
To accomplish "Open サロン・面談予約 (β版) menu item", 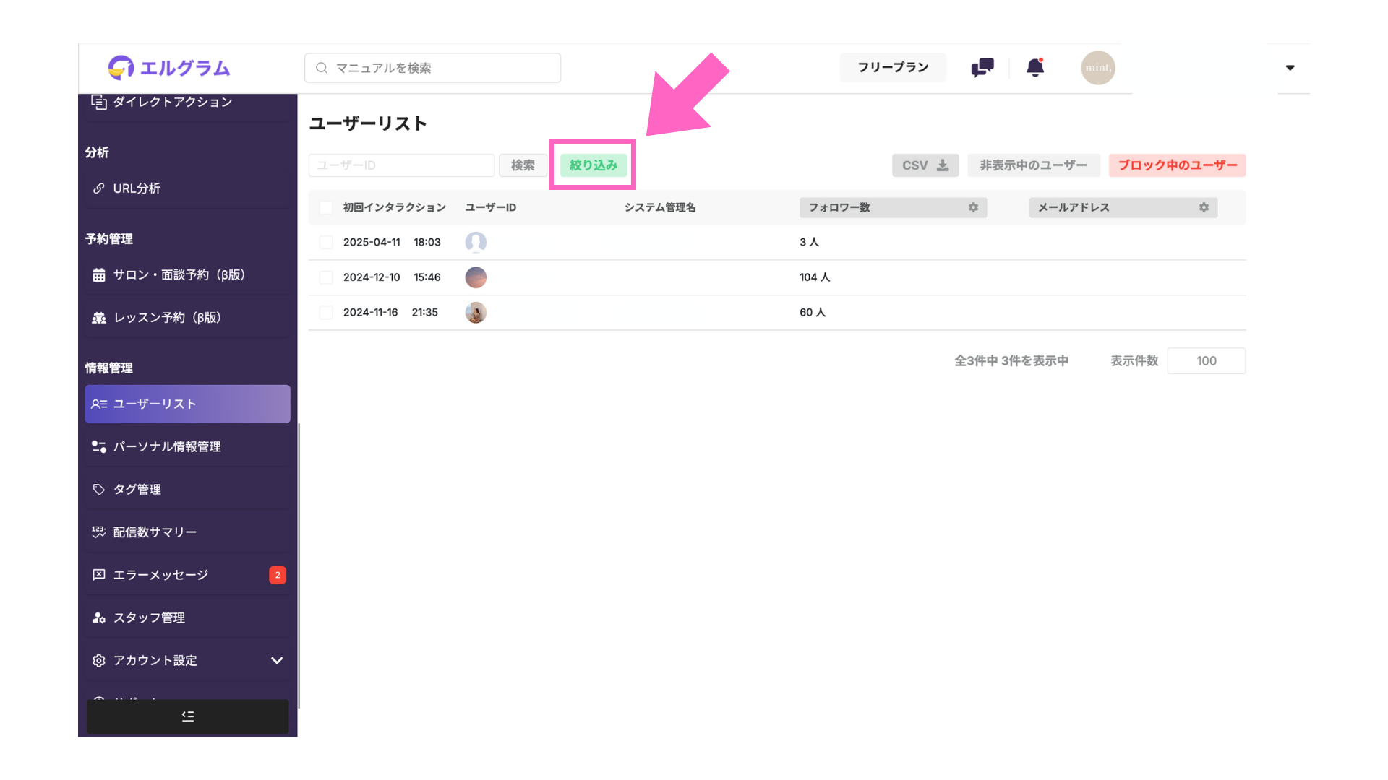I will point(187,274).
